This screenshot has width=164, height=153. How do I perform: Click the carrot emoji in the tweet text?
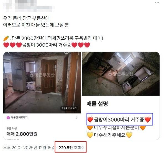coord(6,38)
